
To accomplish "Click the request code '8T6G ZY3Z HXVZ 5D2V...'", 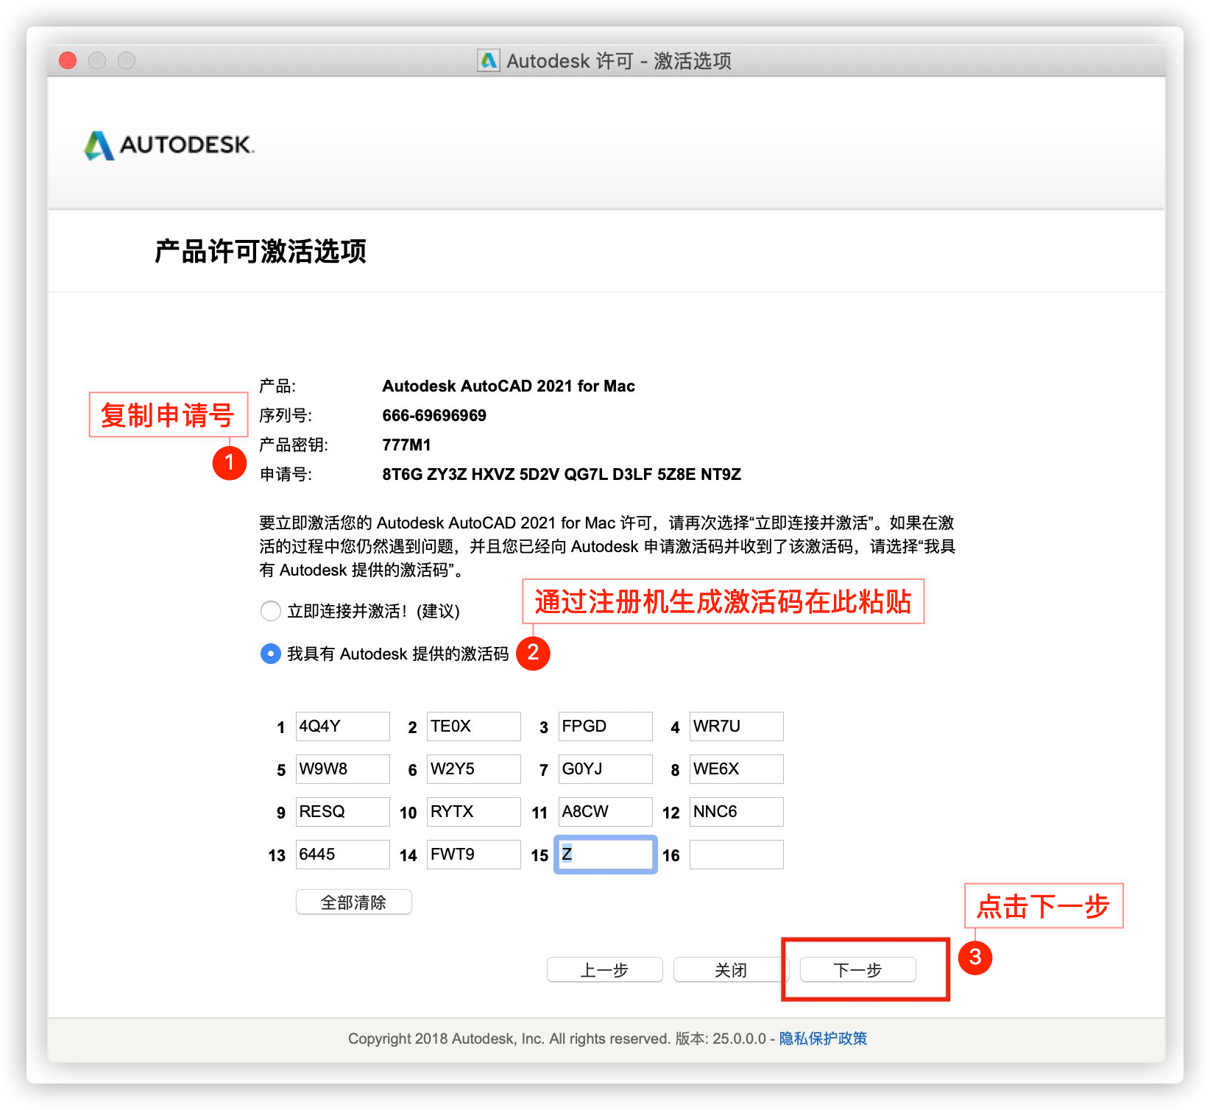I will 562,475.
